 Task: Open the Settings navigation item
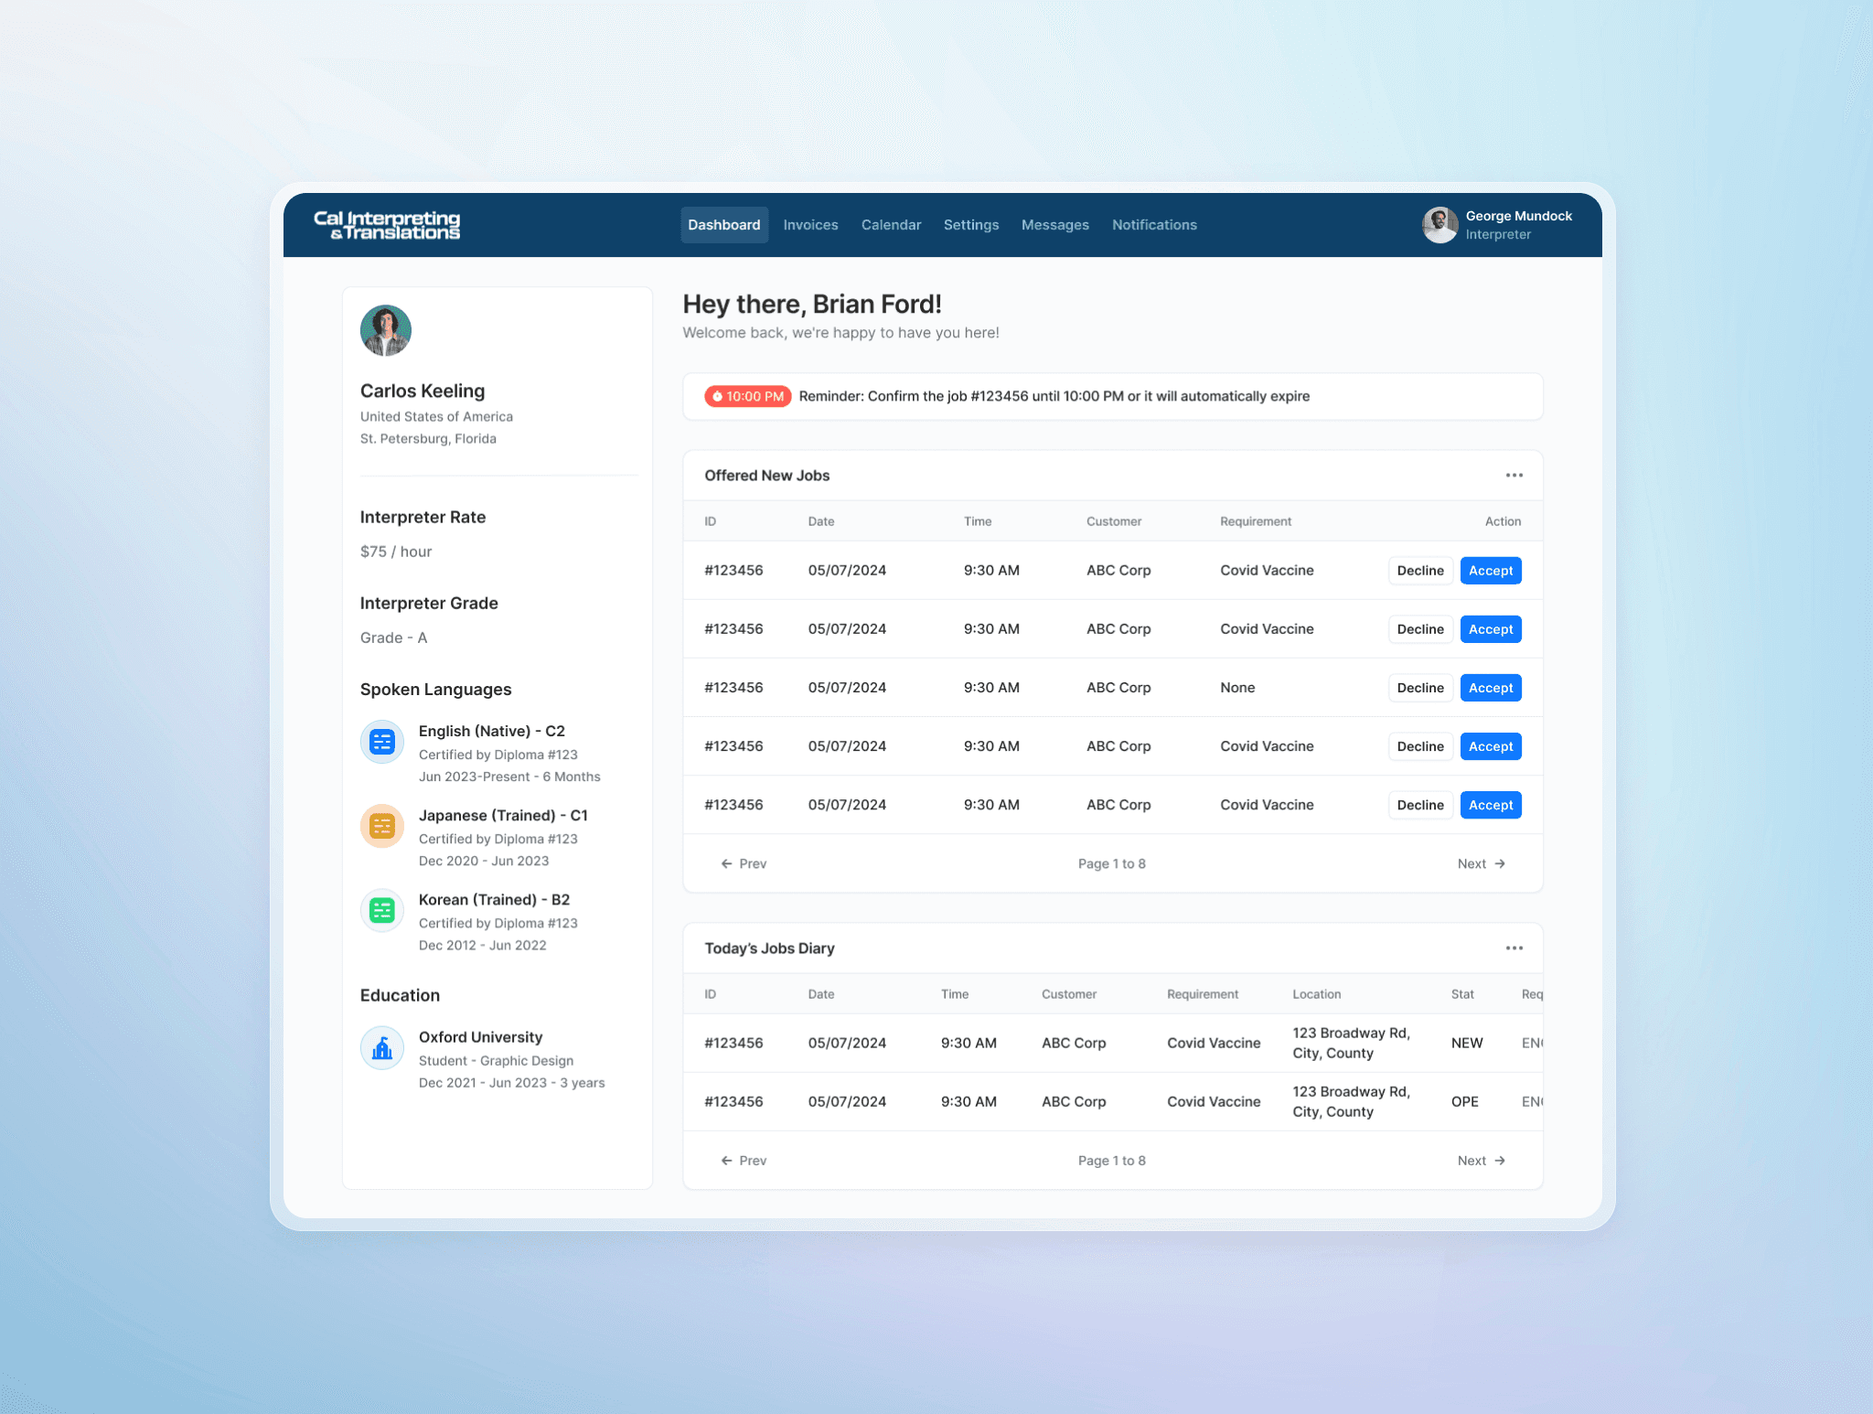click(971, 224)
